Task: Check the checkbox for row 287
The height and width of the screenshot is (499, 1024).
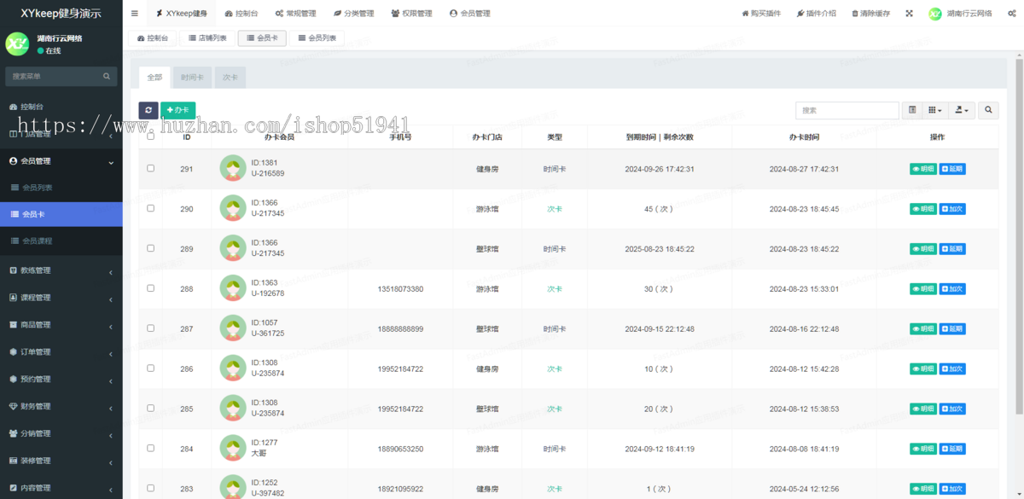Action: point(151,328)
